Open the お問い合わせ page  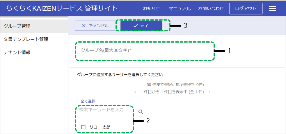211,9
